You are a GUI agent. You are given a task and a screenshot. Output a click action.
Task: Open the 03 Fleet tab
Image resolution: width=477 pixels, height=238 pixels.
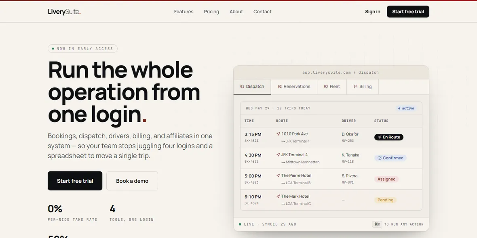[x=332, y=86]
